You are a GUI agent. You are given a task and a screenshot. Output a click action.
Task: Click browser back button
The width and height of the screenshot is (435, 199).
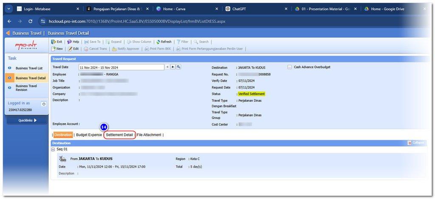point(9,21)
